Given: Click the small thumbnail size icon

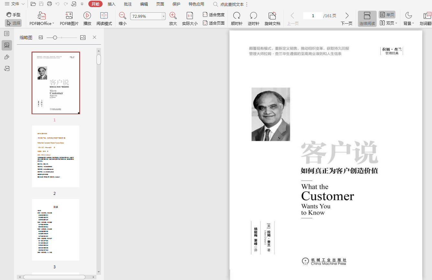Looking at the screenshot, I should coord(41,38).
